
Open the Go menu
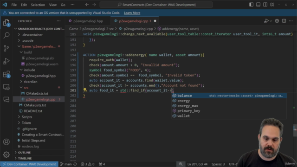pos(63,5)
